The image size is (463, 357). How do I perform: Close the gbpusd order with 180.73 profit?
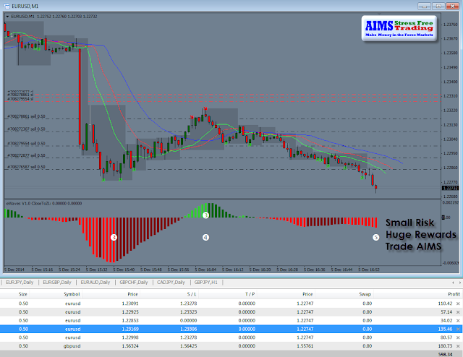(x=458, y=345)
